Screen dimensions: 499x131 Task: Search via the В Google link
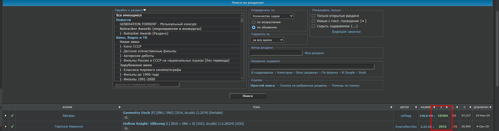click(x=348, y=73)
